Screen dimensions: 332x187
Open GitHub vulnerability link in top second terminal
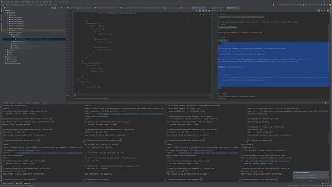pyautogui.click(x=131, y=114)
